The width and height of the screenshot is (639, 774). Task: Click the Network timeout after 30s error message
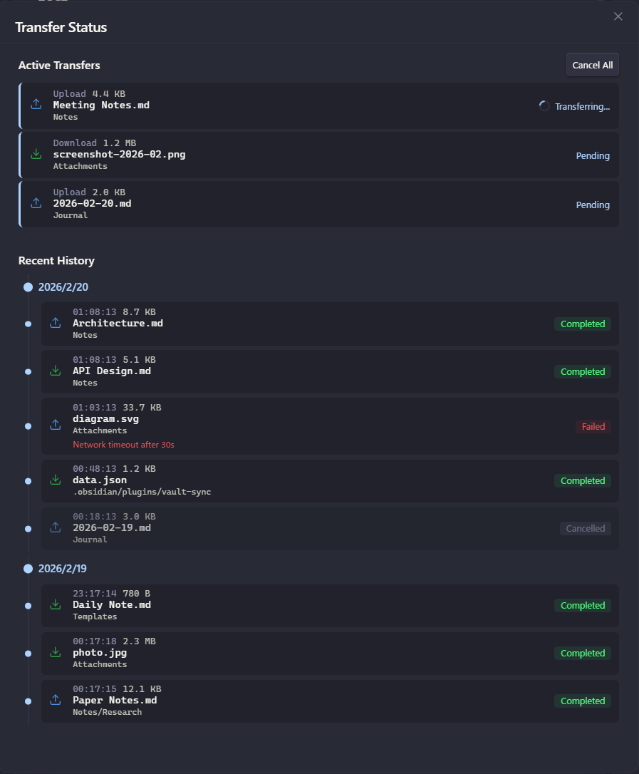123,444
